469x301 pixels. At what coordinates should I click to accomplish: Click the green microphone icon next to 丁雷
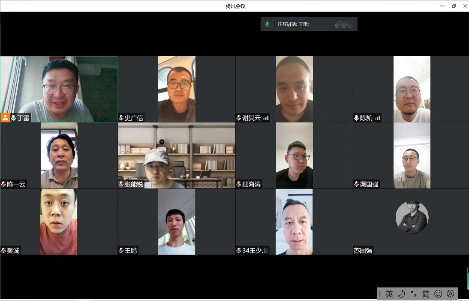coord(13,118)
